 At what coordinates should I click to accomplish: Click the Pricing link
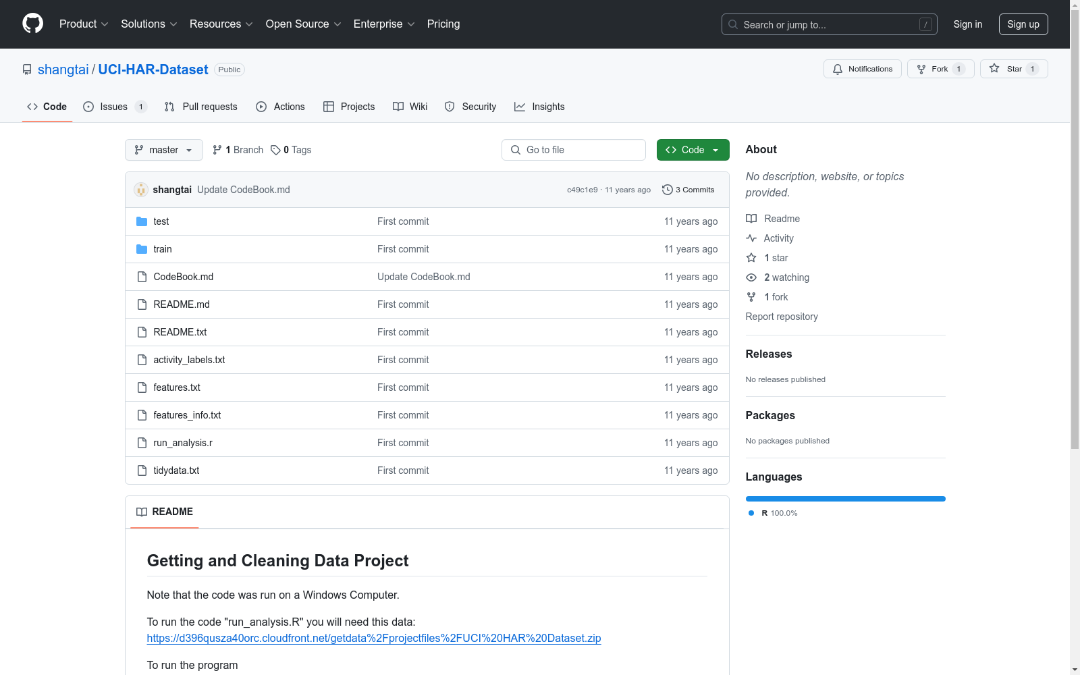point(443,24)
